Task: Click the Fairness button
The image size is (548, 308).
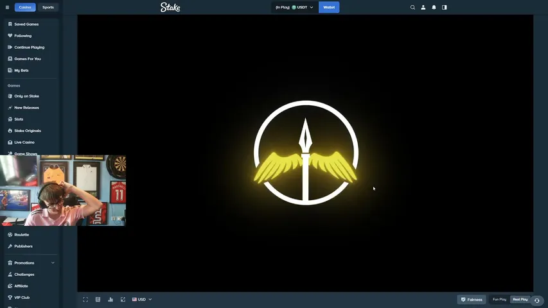Action: point(472,300)
